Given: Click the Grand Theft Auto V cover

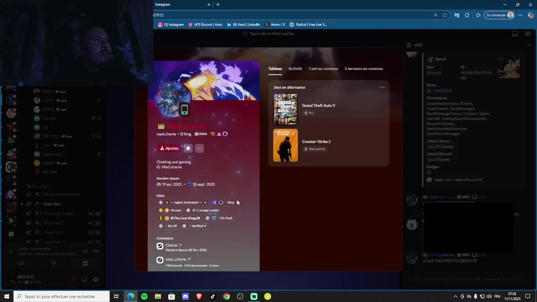Looking at the screenshot, I should click(x=285, y=109).
